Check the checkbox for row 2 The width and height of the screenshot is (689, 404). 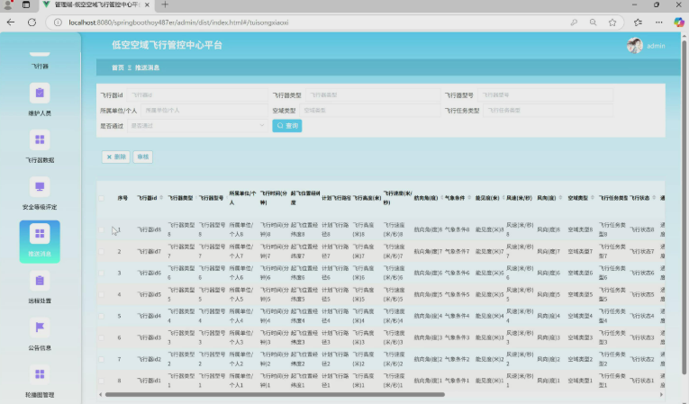pyautogui.click(x=102, y=251)
